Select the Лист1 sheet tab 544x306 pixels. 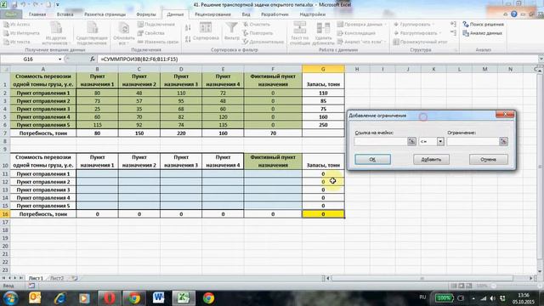pos(36,278)
